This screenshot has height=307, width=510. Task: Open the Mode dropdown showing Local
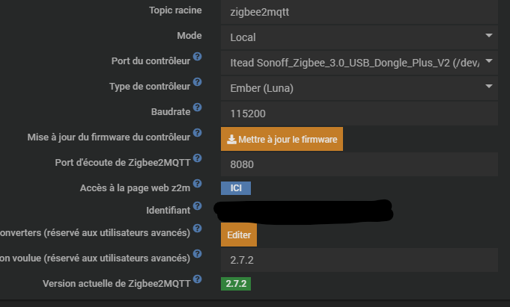359,36
